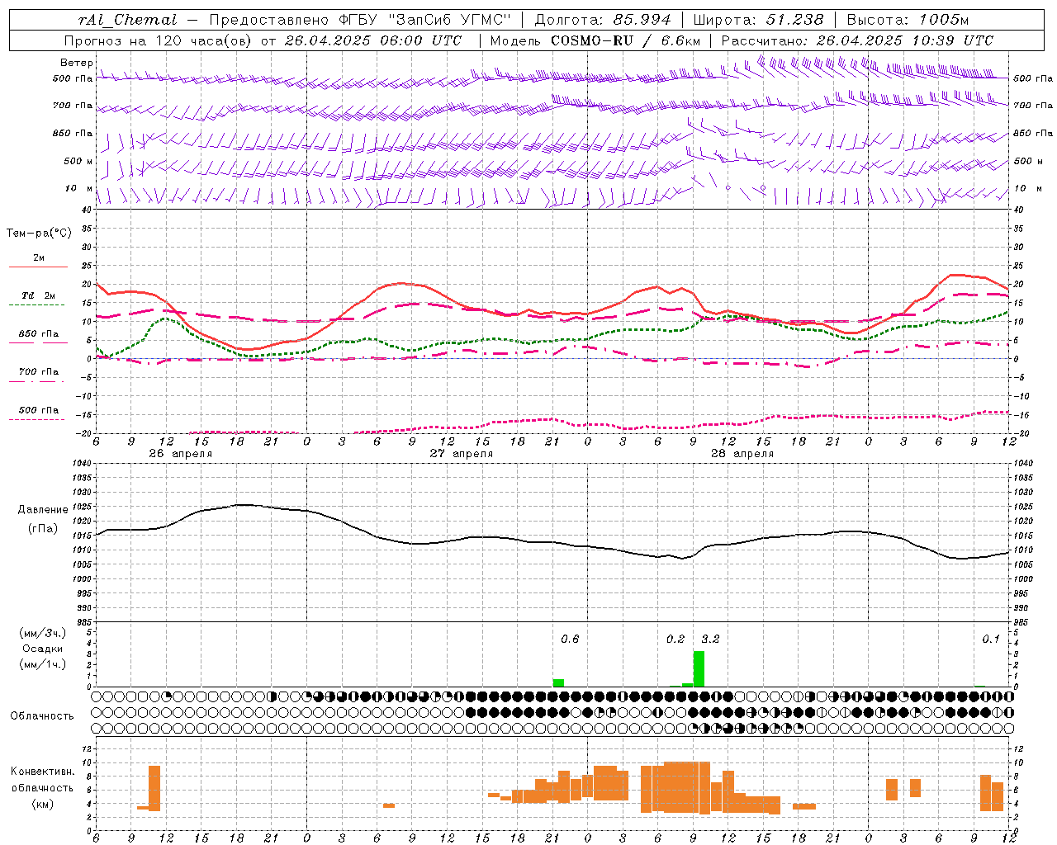Click the provider text ЗапСиб УГМС

449,20
